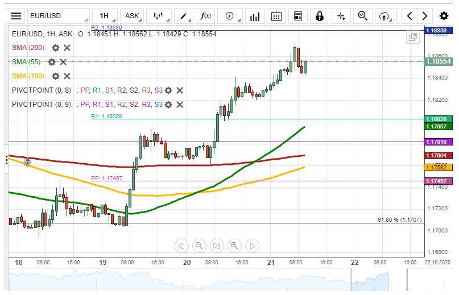This screenshot has height=295, width=459.
Task: Open the candlestick chart type menu
Action: tap(159, 16)
